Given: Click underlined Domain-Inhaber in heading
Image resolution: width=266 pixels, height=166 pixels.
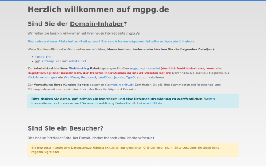Looking at the screenshot, I should (97, 24).
